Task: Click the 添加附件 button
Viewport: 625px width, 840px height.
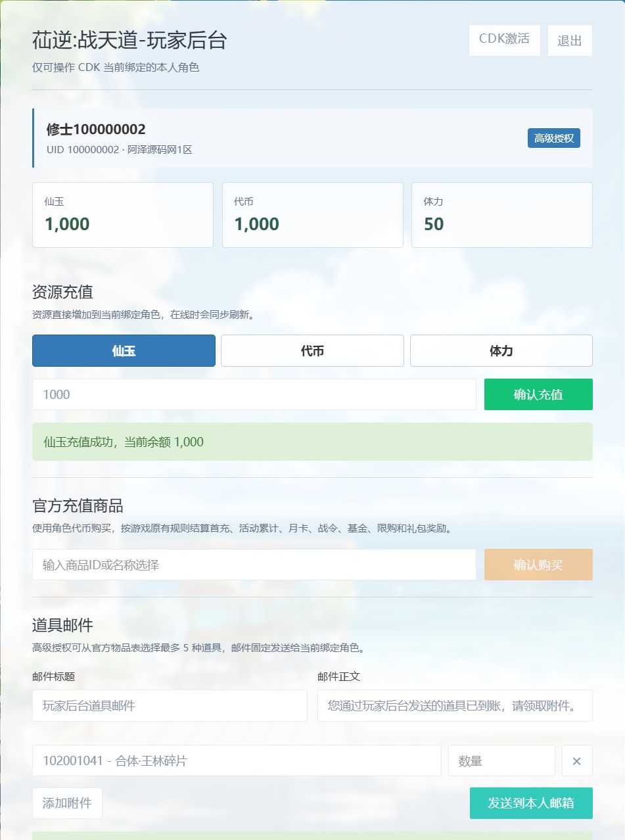Action: 67,803
